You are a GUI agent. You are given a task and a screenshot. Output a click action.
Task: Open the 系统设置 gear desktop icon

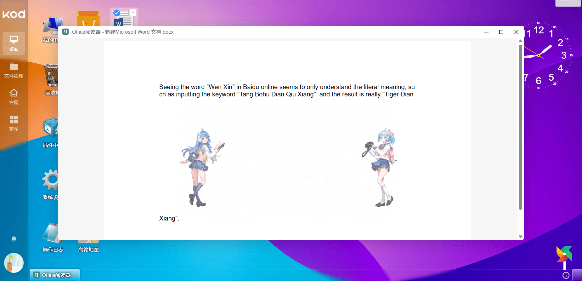pos(50,184)
